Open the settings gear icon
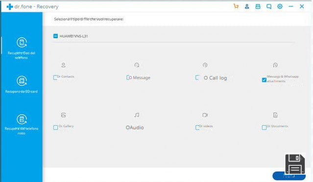Screen dimensions: 313x182 [x=280, y=6]
